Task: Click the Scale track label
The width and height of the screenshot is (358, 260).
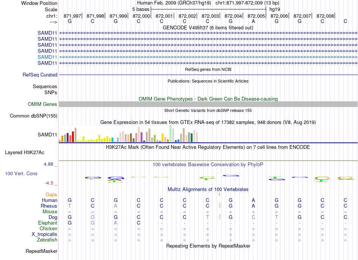Action: coord(51,9)
